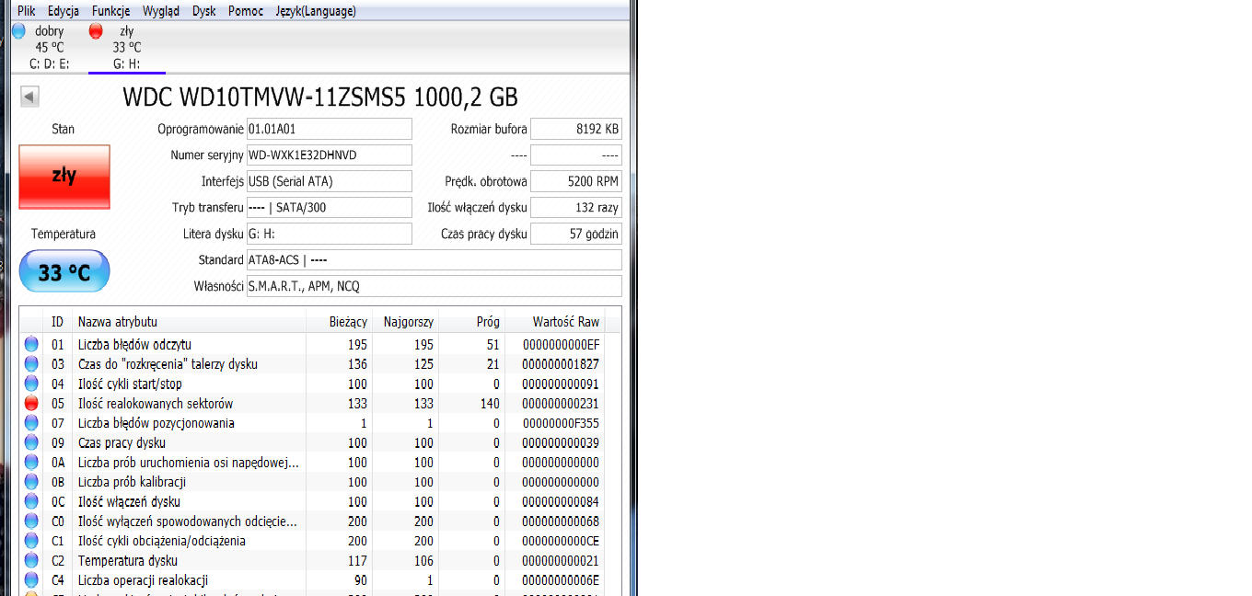This screenshot has width=1252, height=596.
Task: Click the blue status orb for dobry disk
Action: pos(18,31)
